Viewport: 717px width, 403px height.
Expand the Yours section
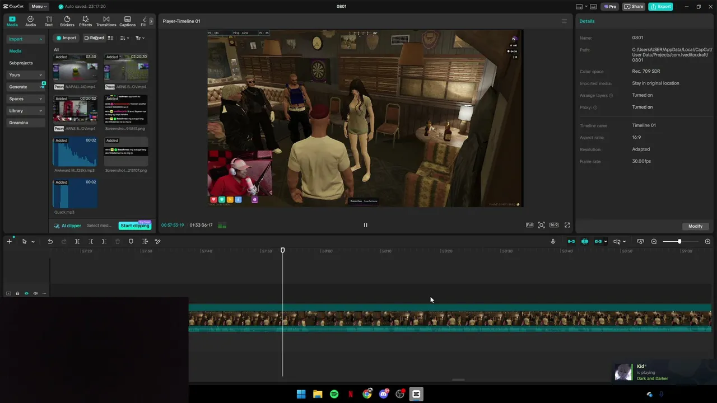(x=25, y=75)
